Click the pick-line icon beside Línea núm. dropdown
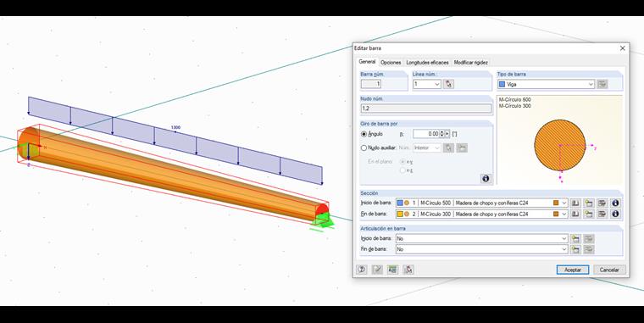 click(448, 84)
